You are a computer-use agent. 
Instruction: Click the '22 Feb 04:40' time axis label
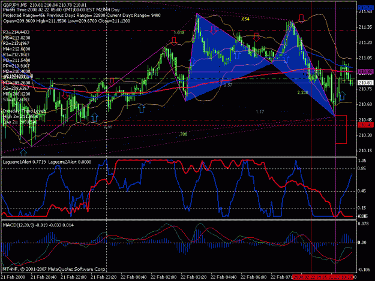click(x=224, y=277)
